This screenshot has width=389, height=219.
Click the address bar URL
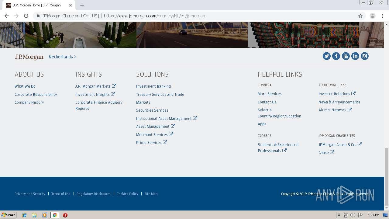pos(154,16)
